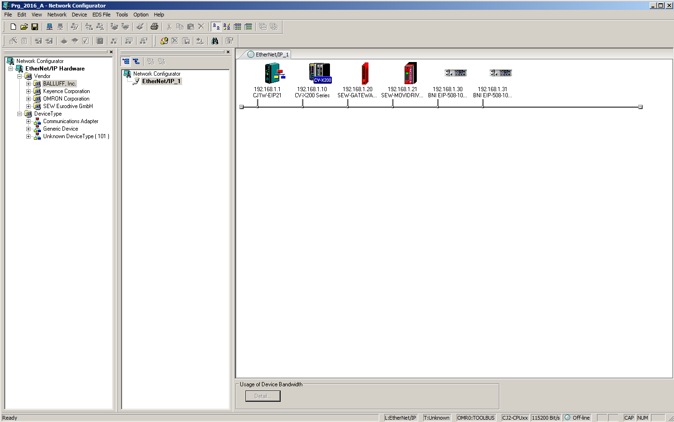Screen dimensions: 674x422
Task: Click the Connect to network icon
Action: [x=49, y=27]
